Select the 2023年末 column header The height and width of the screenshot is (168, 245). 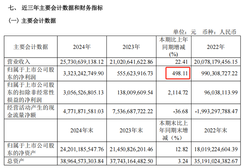tap(131, 130)
